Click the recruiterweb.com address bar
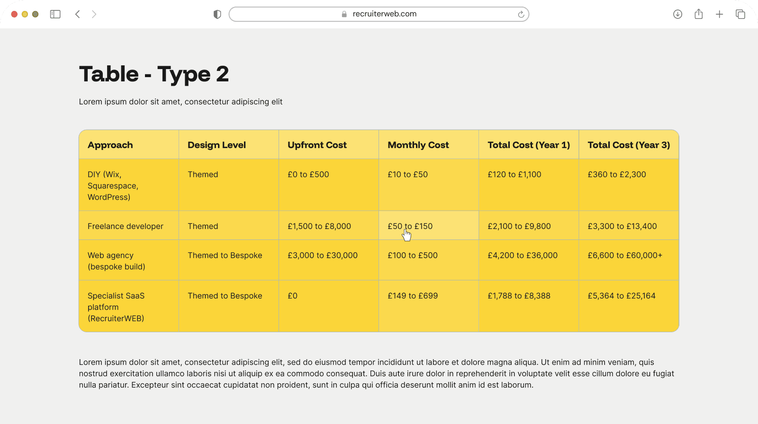Screen dimensions: 758x424 (379, 14)
